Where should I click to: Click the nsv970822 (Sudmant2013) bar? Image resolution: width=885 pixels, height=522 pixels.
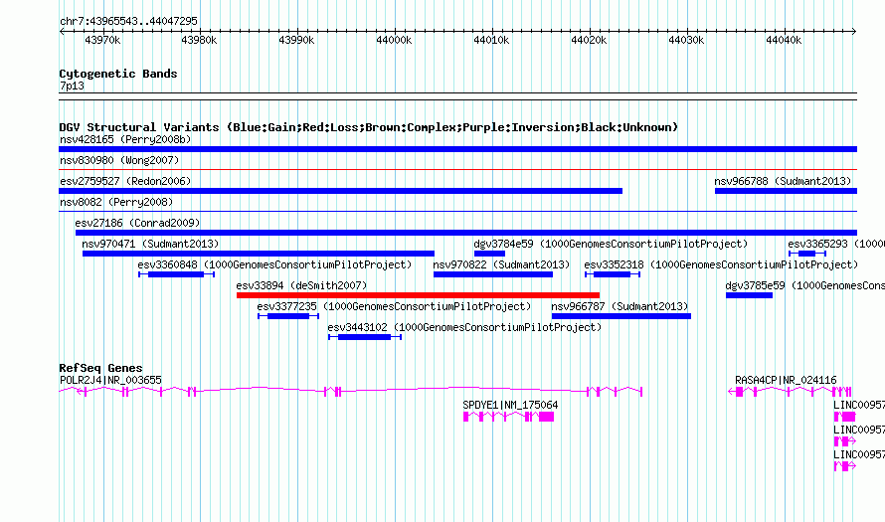[x=493, y=274]
